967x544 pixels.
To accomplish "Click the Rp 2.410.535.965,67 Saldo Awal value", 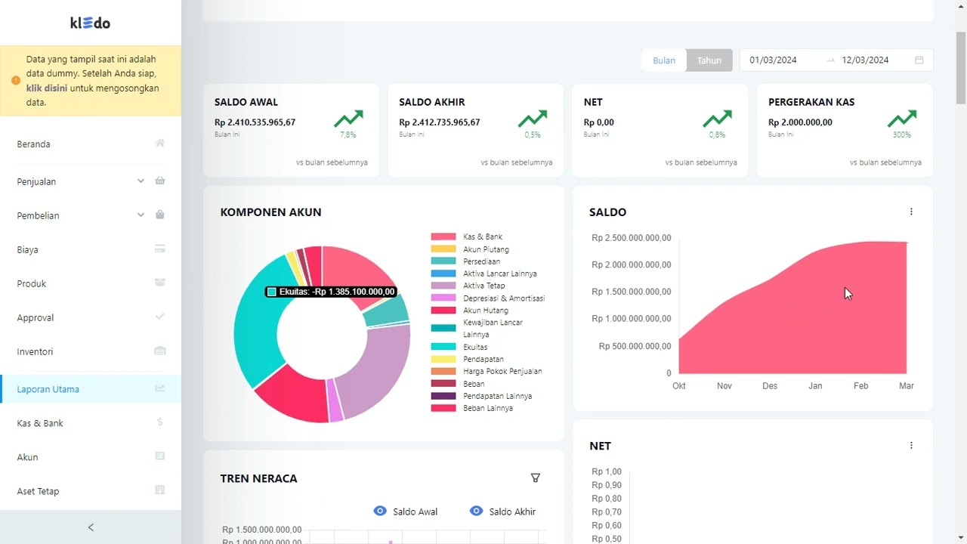I will (255, 122).
